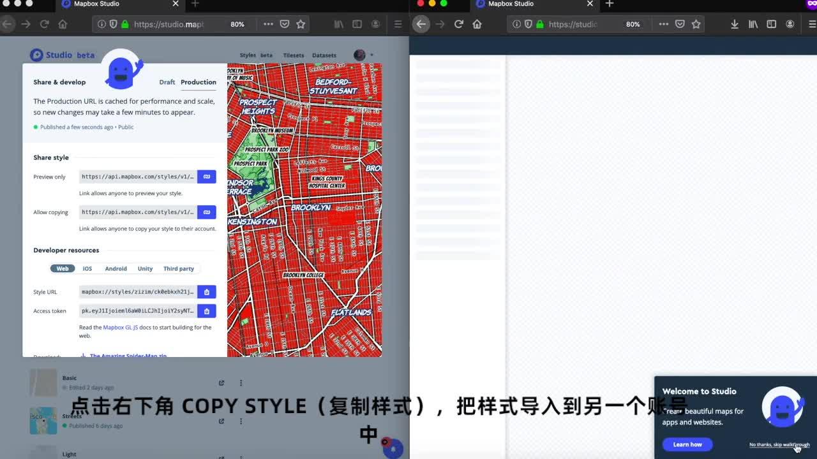Copy the Allow copying link
817x459 pixels.
click(206, 212)
